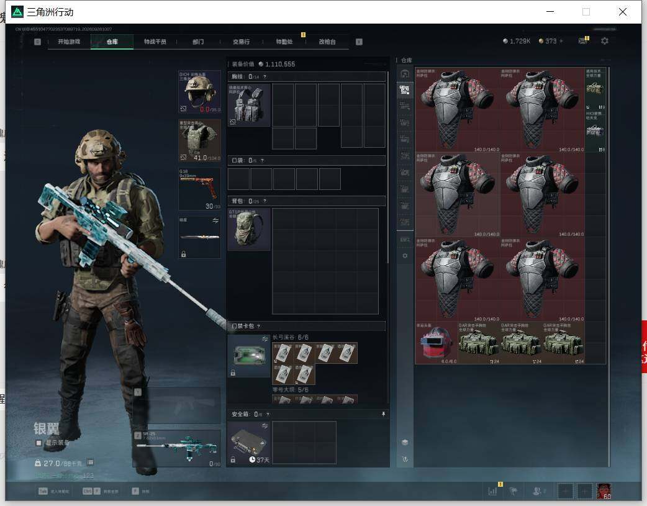The image size is (647, 506).
Task: Open the weight details list icon
Action: 91,463
